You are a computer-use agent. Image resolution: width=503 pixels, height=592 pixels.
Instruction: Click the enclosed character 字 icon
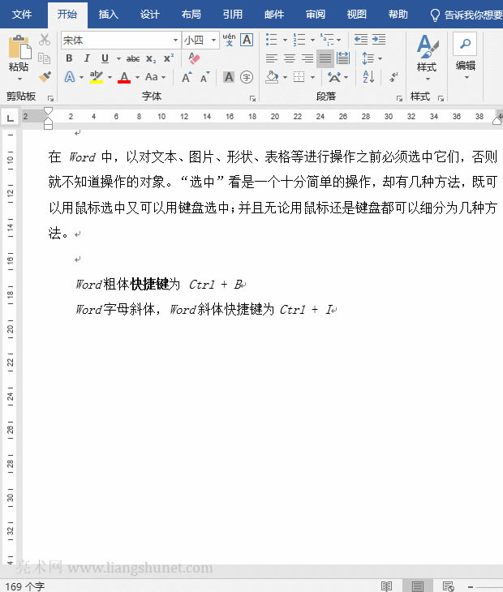point(247,77)
